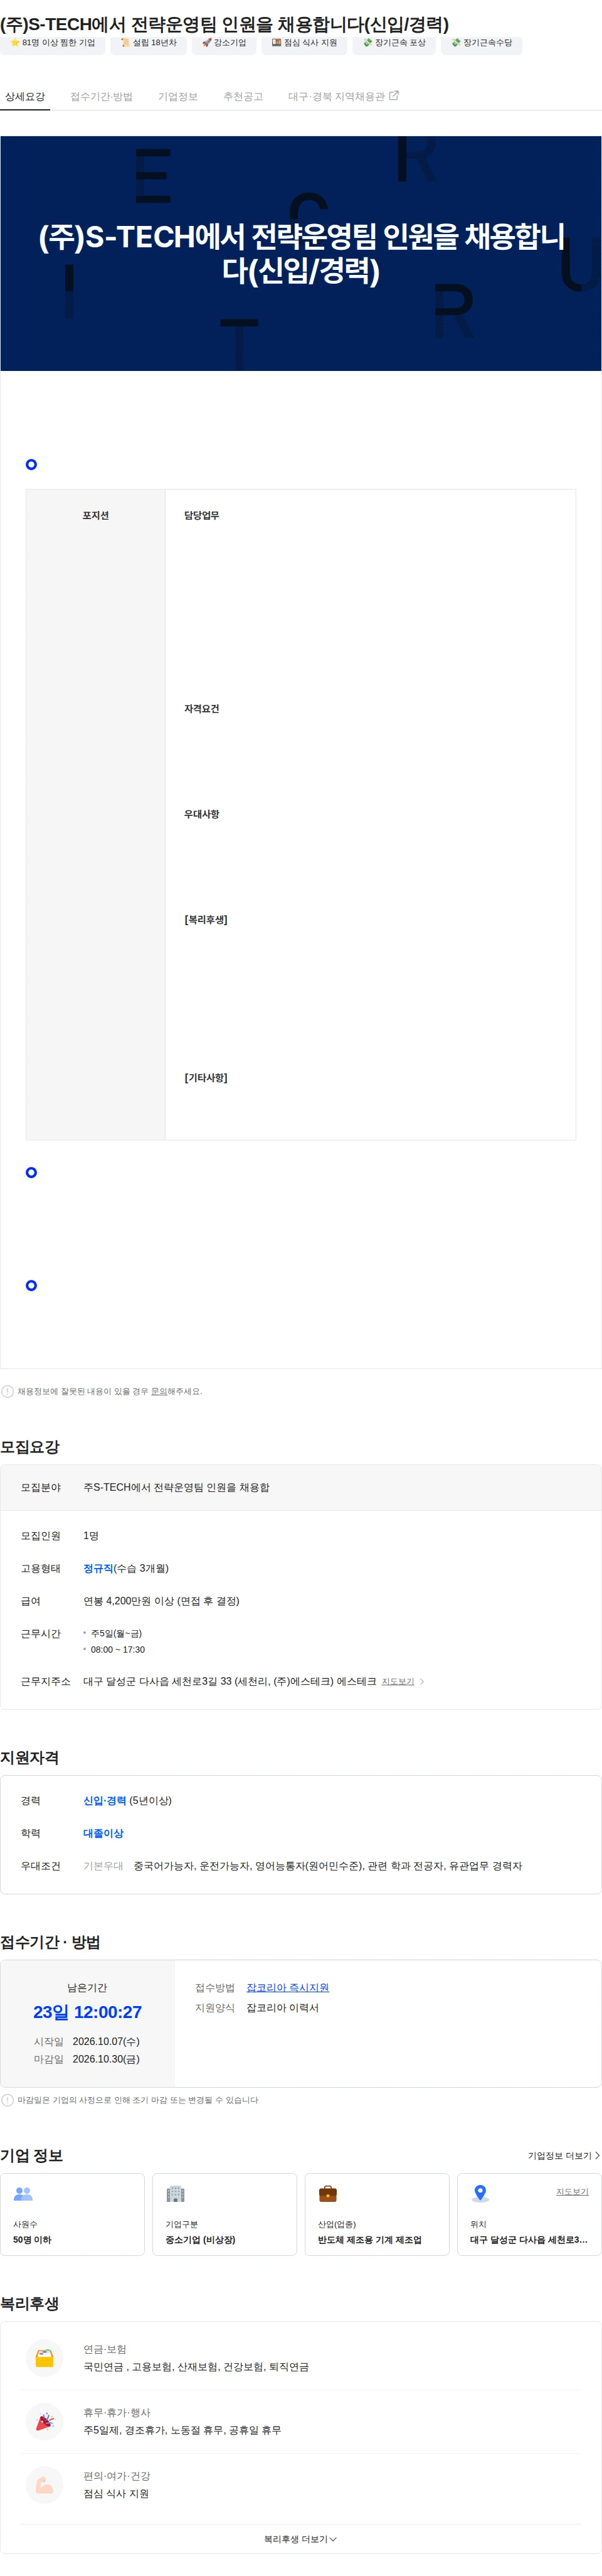The image size is (602, 2576).
Task: Click the money icon on '장기근속수당' tag
Action: tap(457, 43)
